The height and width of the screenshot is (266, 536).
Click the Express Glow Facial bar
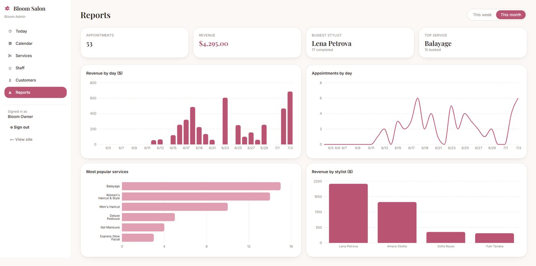click(137, 238)
